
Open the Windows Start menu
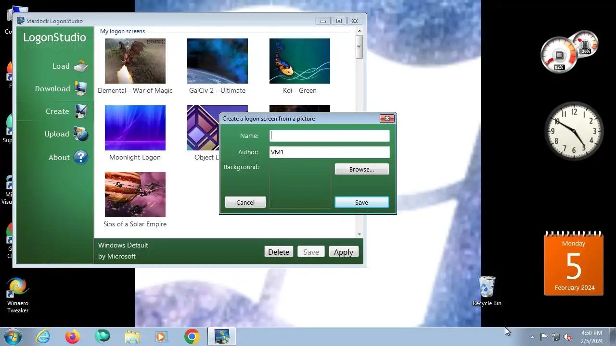[13, 336]
